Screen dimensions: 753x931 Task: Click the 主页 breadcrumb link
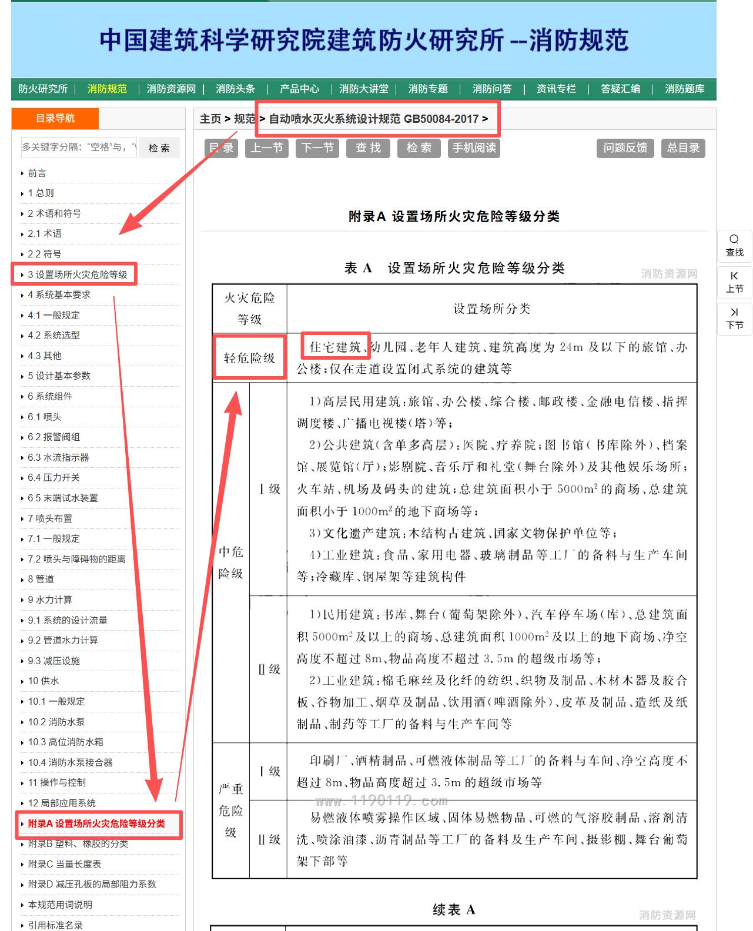210,119
